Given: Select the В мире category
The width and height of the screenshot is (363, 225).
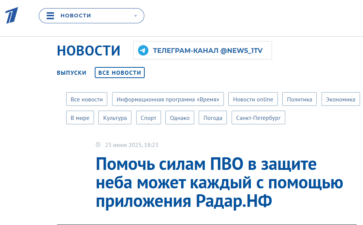Looking at the screenshot, I should click(x=80, y=118).
